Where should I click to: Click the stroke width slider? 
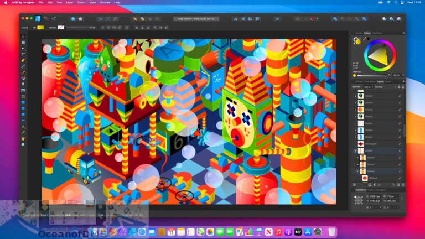(77, 27)
